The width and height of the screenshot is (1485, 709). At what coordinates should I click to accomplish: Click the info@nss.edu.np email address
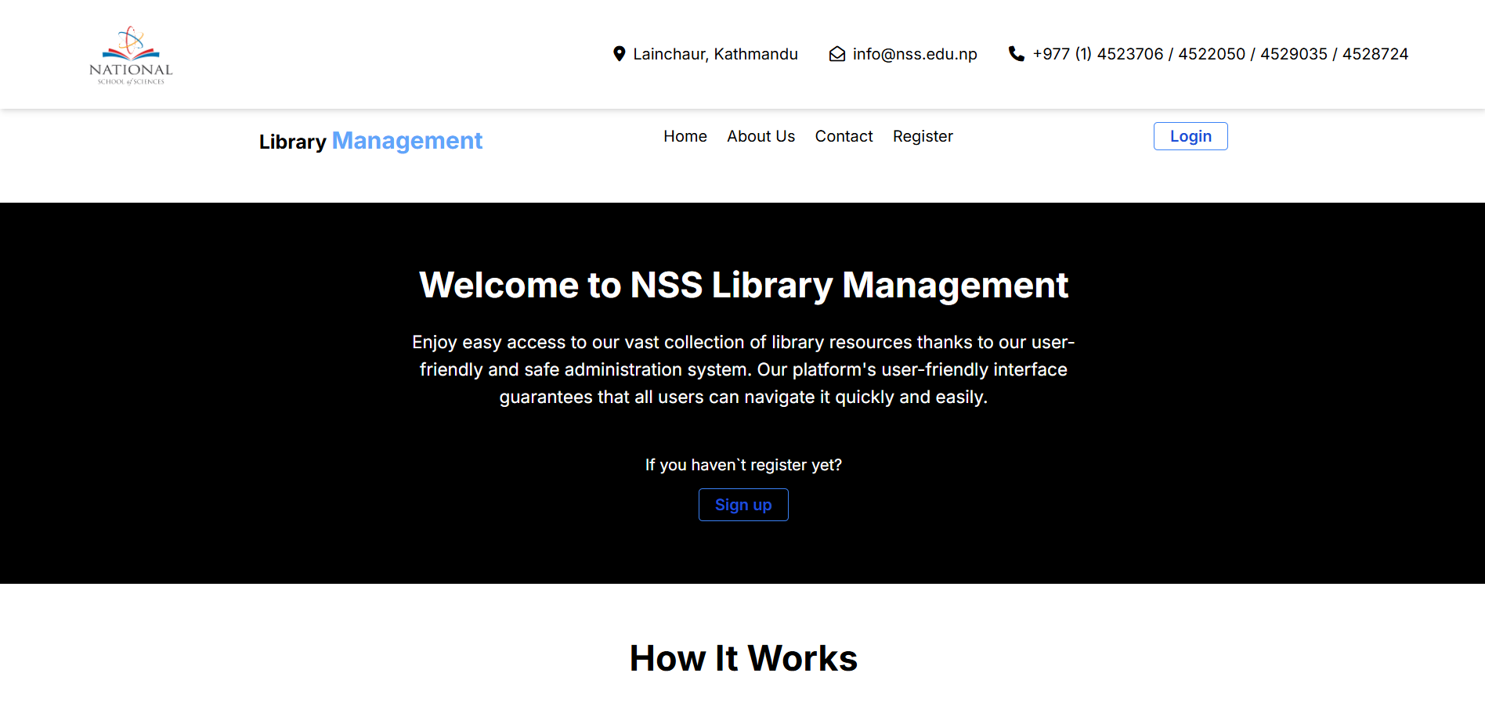click(x=915, y=54)
